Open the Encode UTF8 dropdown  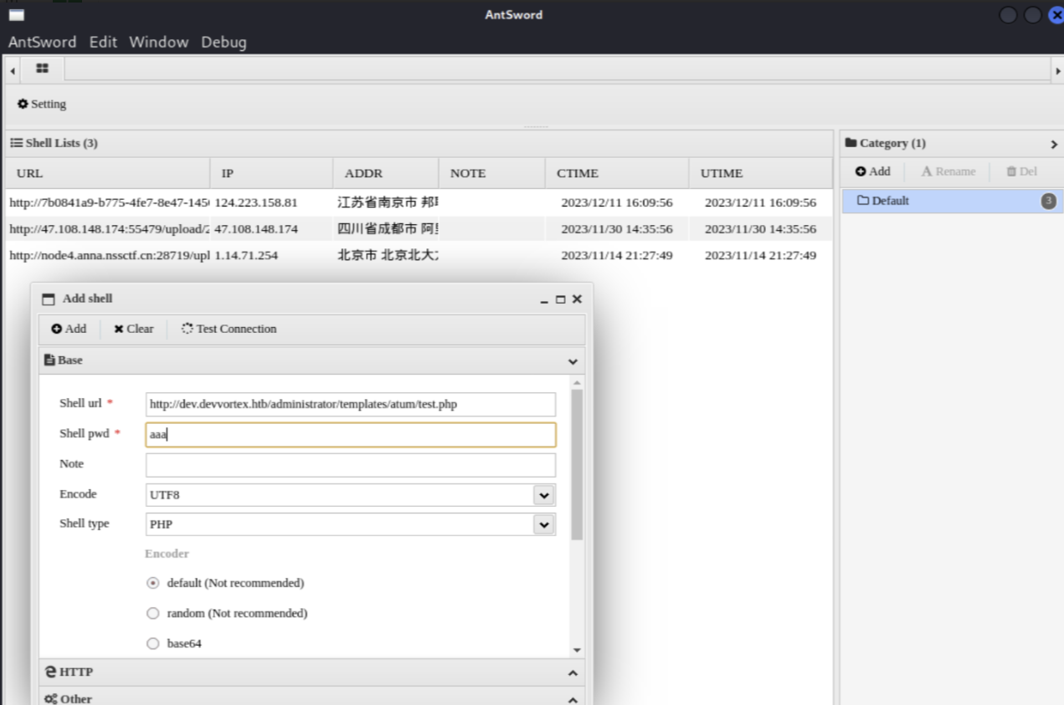(544, 495)
